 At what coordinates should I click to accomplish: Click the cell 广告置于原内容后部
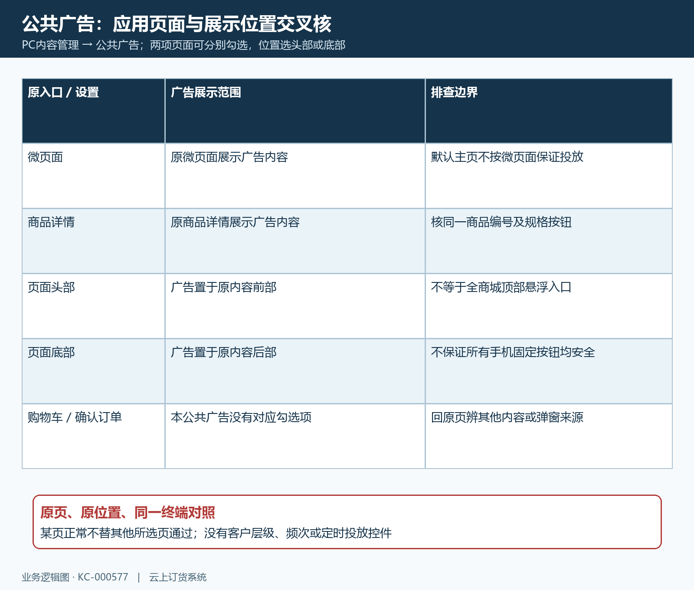[295, 371]
